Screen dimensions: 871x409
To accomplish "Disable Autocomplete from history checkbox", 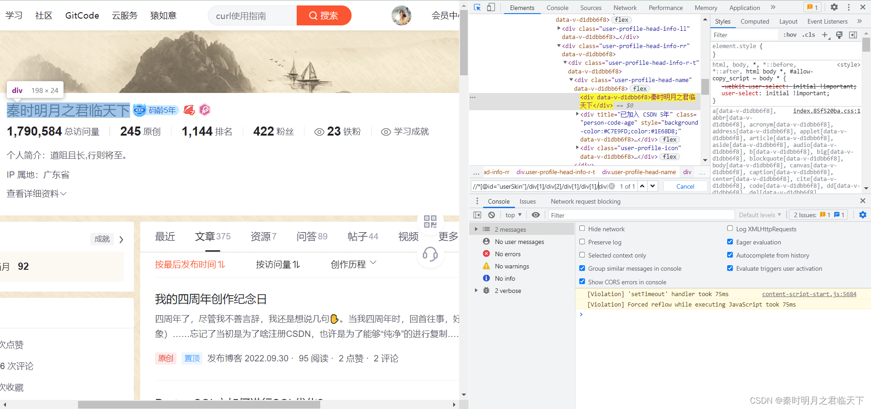I will coord(730,255).
